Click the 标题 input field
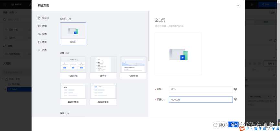 201,89
